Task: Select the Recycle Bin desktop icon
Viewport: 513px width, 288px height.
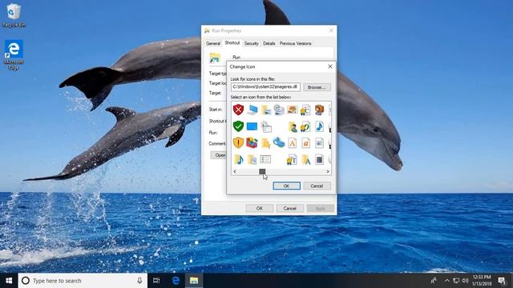Action: (x=14, y=15)
